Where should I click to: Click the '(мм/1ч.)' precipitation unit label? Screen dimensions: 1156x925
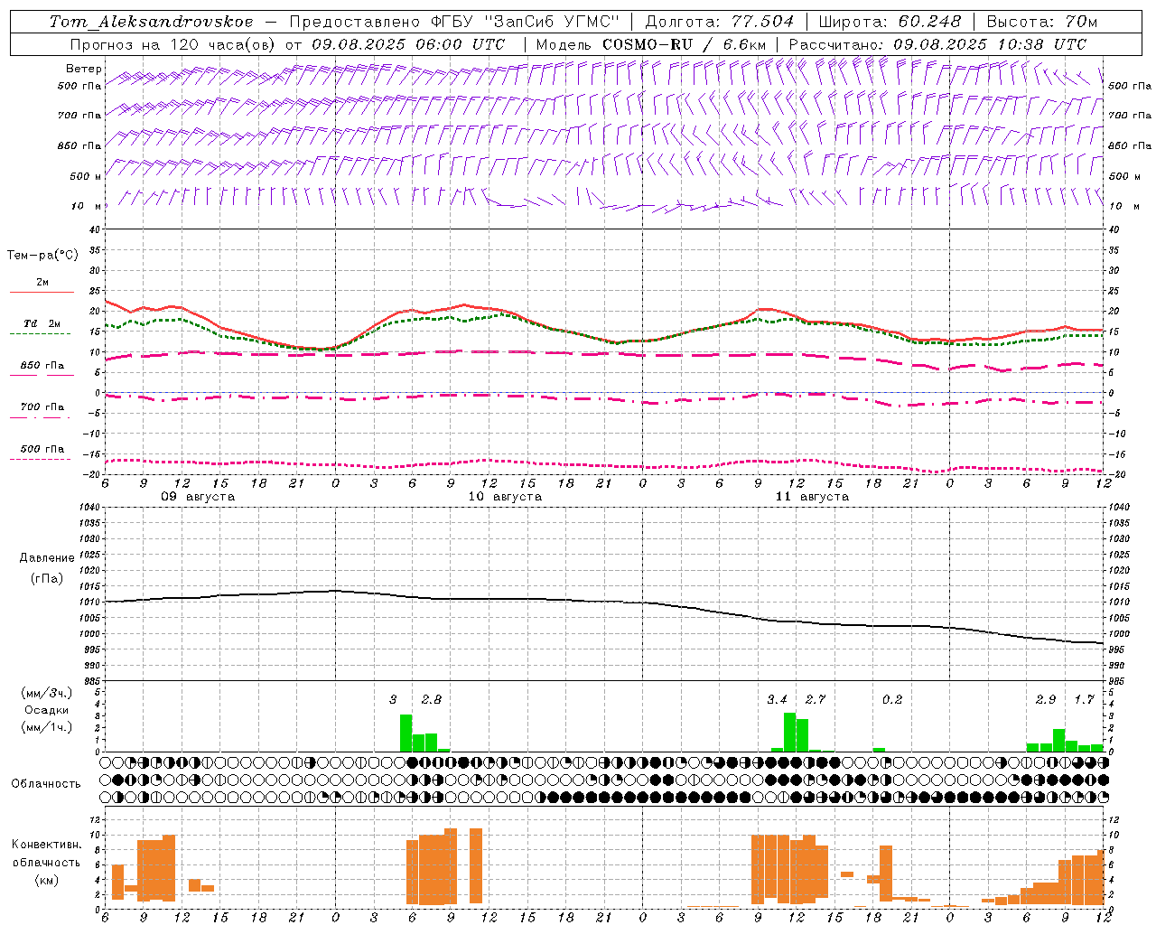click(x=46, y=726)
